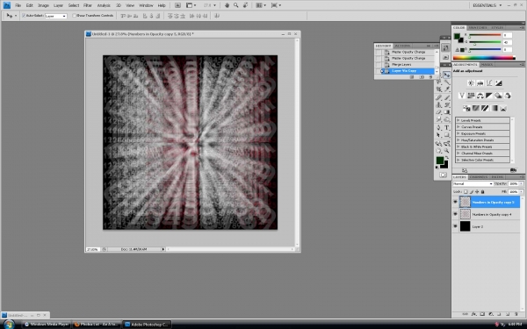Enable the Show Transform Controls checkbox
The height and width of the screenshot is (329, 527).
75,16
